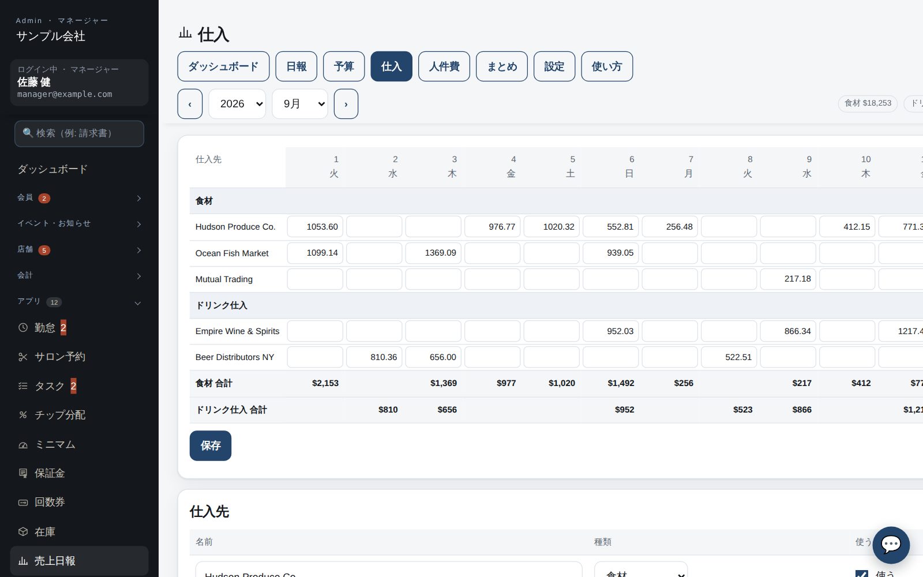Click the 在庫 box icon
The image size is (923, 577).
23,531
